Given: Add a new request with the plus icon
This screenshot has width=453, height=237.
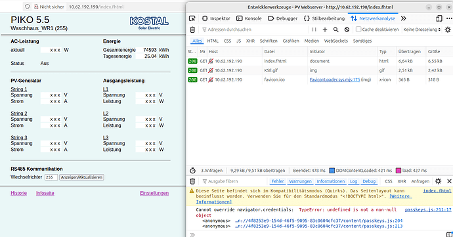Looking at the screenshot, I should point(325,30).
